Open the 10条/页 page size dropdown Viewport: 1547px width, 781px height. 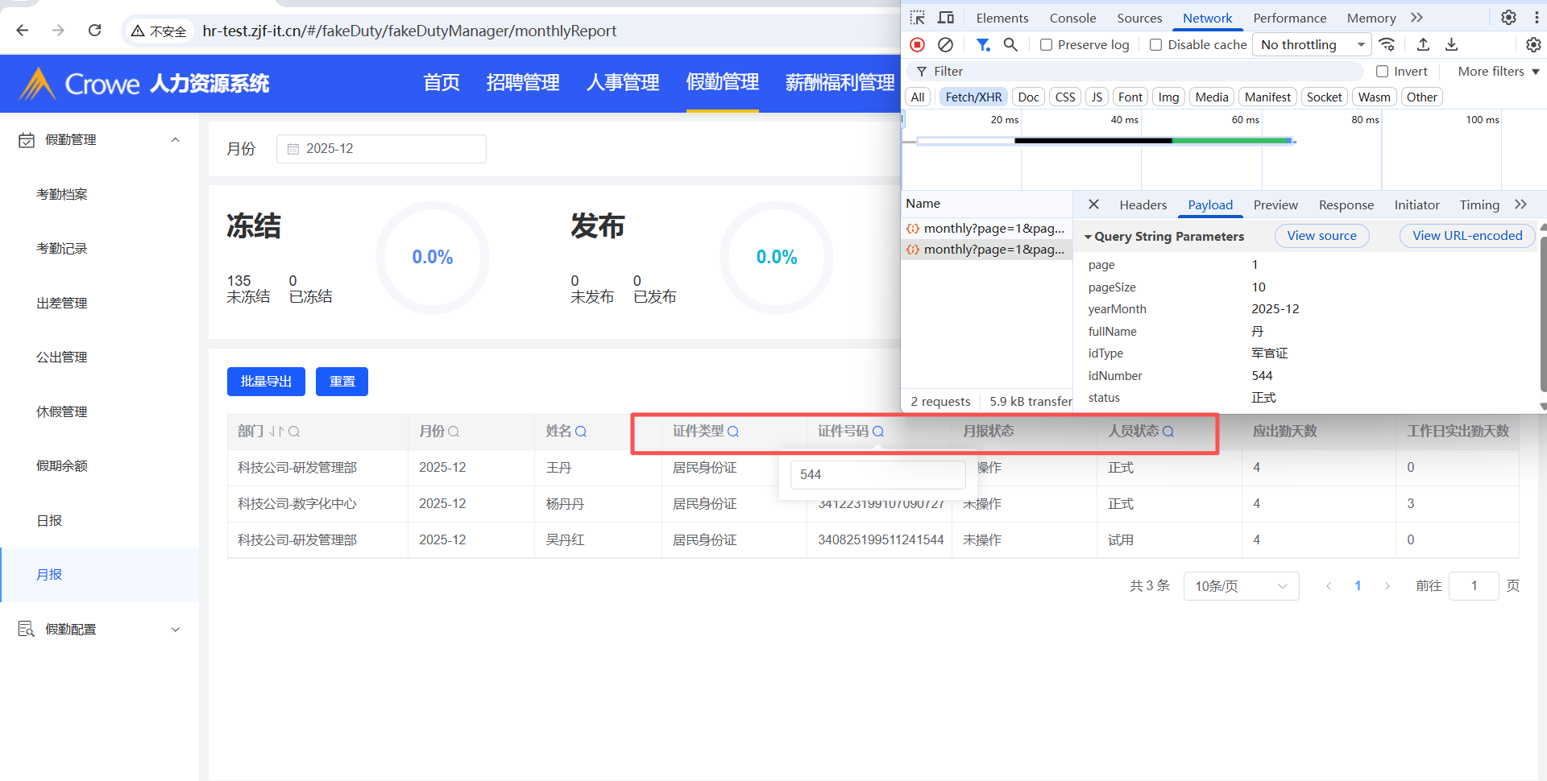pos(1241,586)
